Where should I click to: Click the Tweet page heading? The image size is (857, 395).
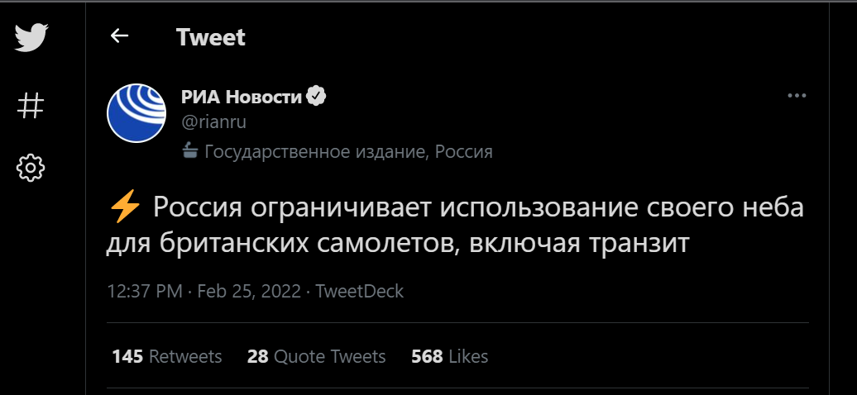click(x=211, y=37)
